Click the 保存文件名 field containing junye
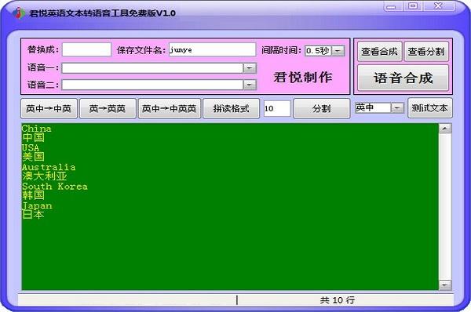The height and width of the screenshot is (312, 471). 212,49
